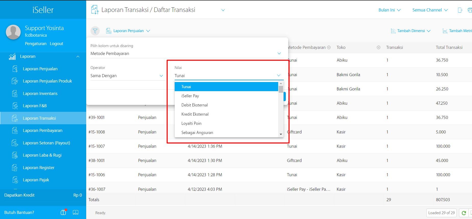Viewport: 472px width, 219px height.
Task: Open the Semua Channel dropdown
Action: coord(430,10)
